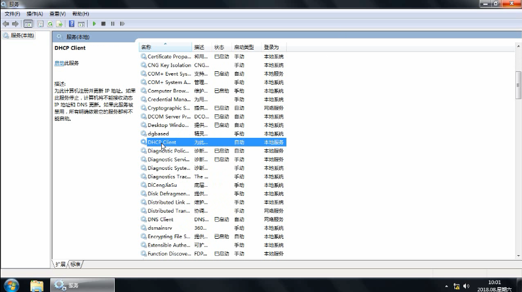Click the Refresh toolbar icon
This screenshot has width=522, height=292.
click(50, 24)
